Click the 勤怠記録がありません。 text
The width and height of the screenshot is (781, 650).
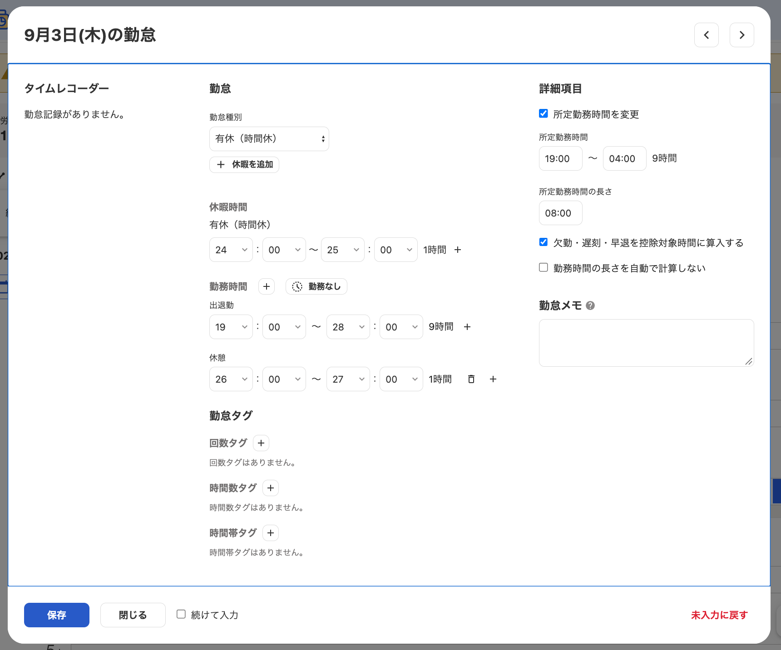pos(75,114)
